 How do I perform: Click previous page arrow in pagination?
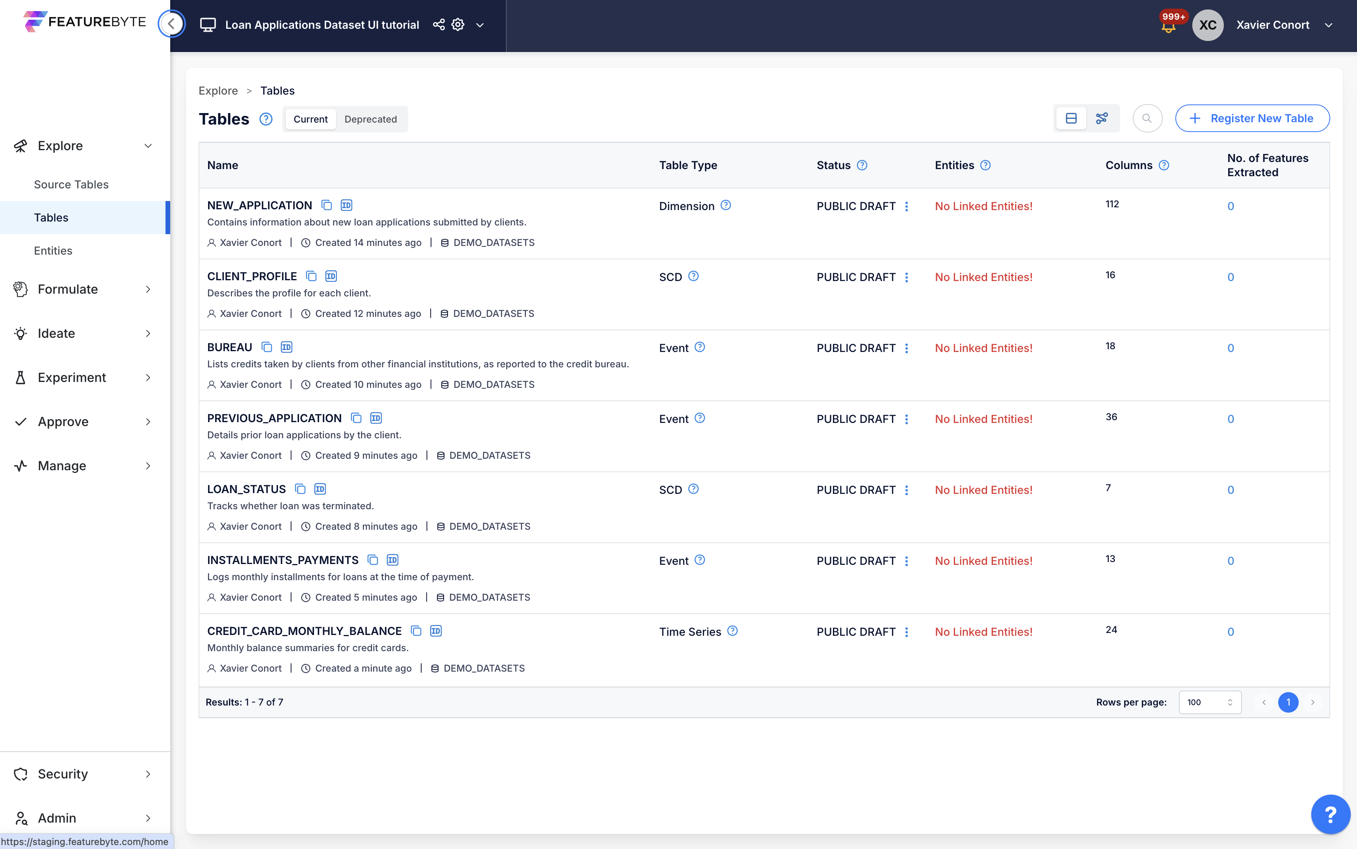[1264, 702]
